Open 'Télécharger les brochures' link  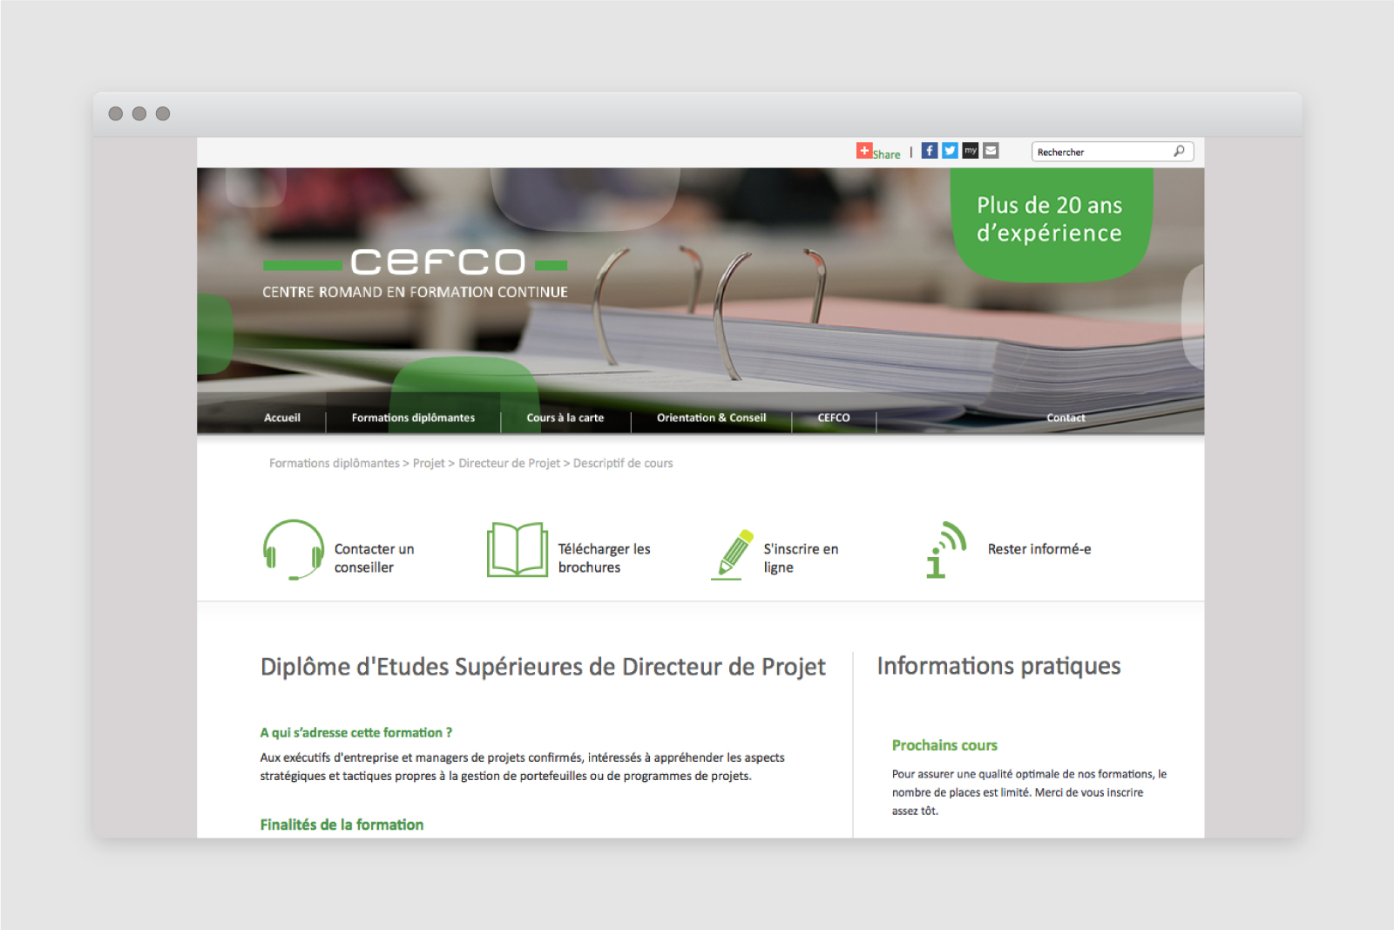point(604,558)
